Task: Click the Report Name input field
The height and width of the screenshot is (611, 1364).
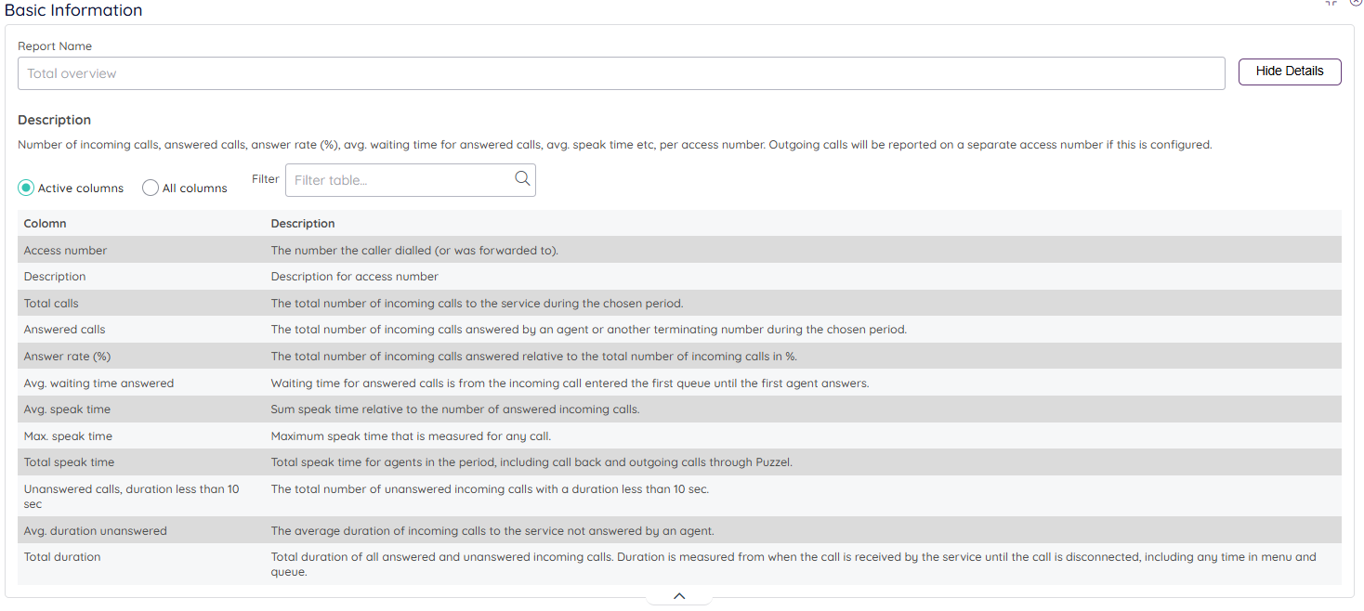Action: (x=621, y=73)
